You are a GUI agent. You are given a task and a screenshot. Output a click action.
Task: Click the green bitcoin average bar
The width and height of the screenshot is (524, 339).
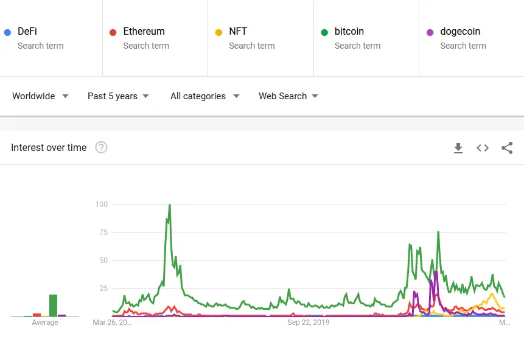(54, 306)
